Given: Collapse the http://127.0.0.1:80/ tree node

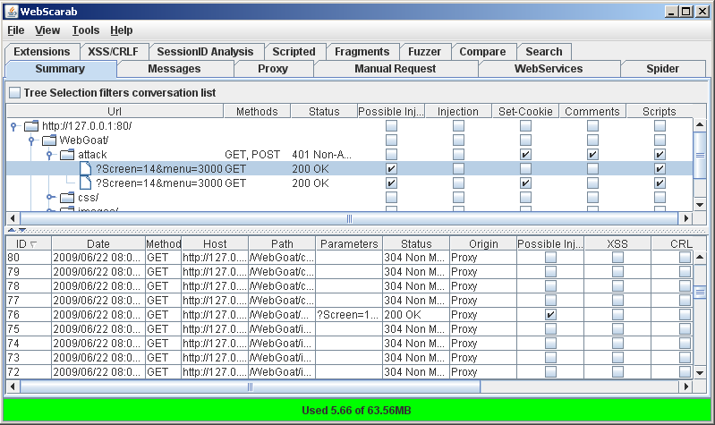Looking at the screenshot, I should (x=13, y=126).
